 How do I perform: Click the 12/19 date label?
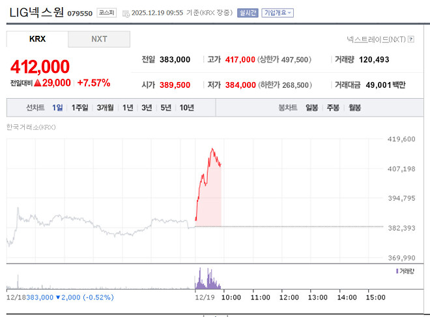click(x=205, y=297)
